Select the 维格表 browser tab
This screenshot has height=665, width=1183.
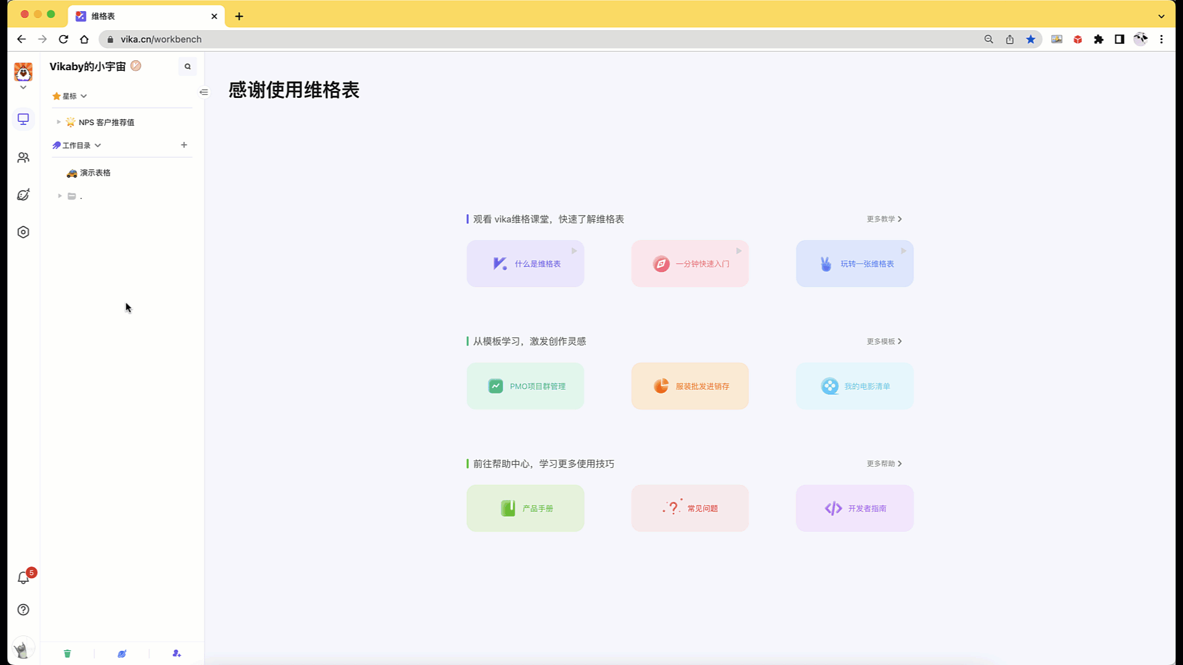[146, 16]
